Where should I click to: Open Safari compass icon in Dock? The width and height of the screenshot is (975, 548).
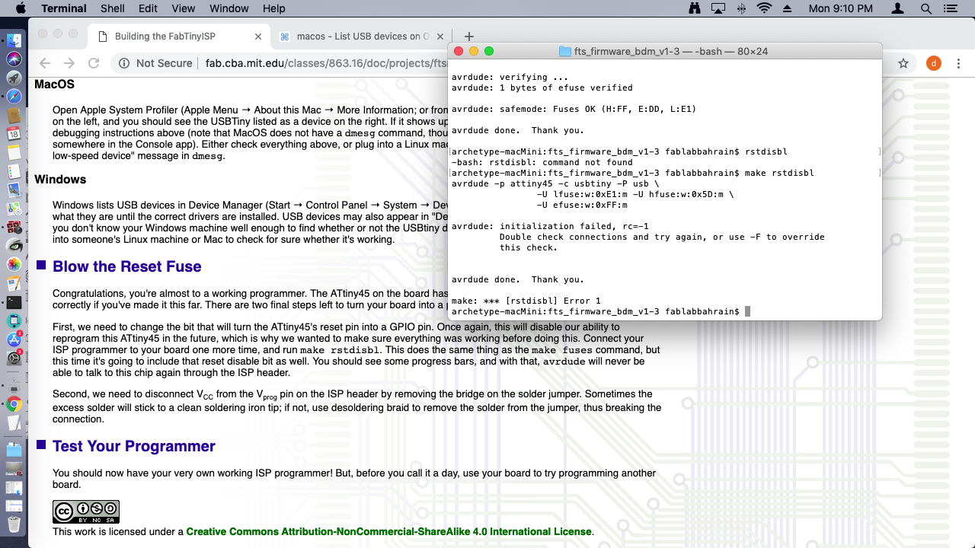pos(14,97)
